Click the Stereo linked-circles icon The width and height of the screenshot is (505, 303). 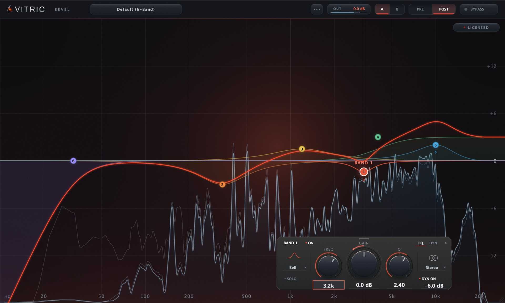[433, 258]
